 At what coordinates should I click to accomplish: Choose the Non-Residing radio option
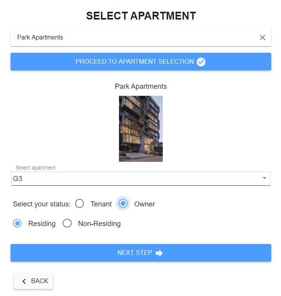point(67,223)
